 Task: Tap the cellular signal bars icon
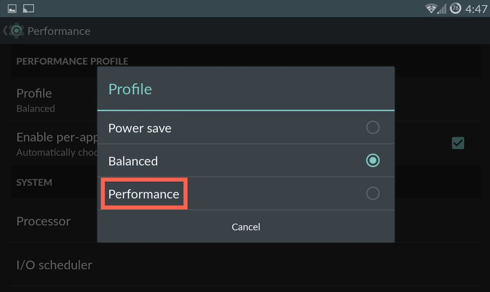442,9
